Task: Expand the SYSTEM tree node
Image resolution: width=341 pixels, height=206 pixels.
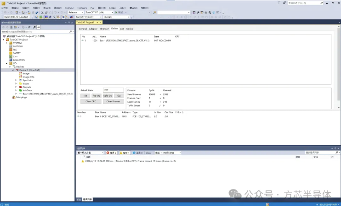Action: coord(6,43)
